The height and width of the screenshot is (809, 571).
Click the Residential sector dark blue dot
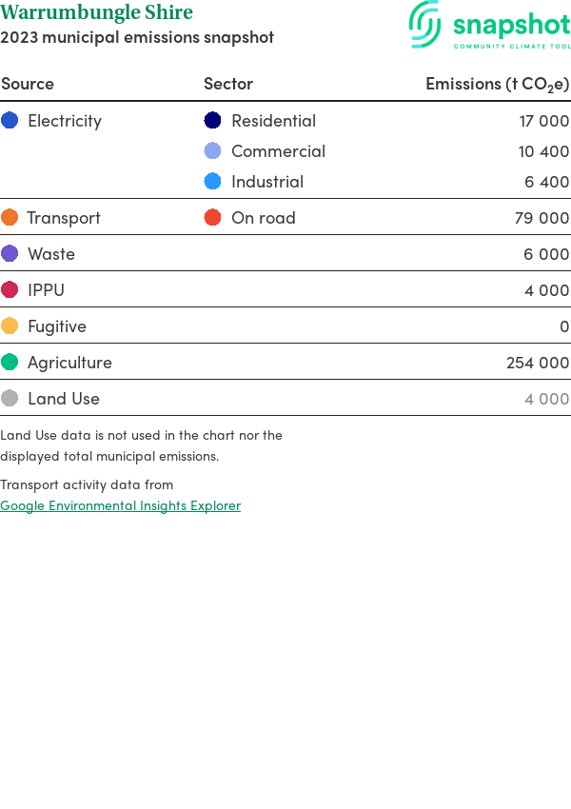[x=213, y=121]
